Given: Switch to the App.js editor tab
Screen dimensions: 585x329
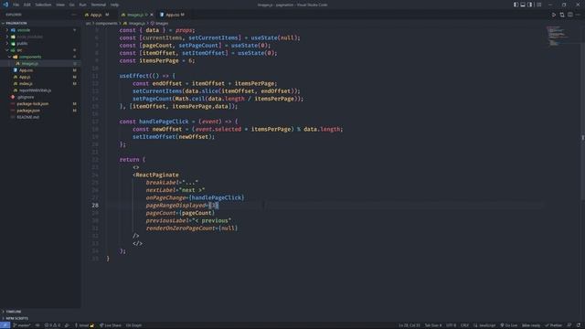Looking at the screenshot, I should 97,15.
